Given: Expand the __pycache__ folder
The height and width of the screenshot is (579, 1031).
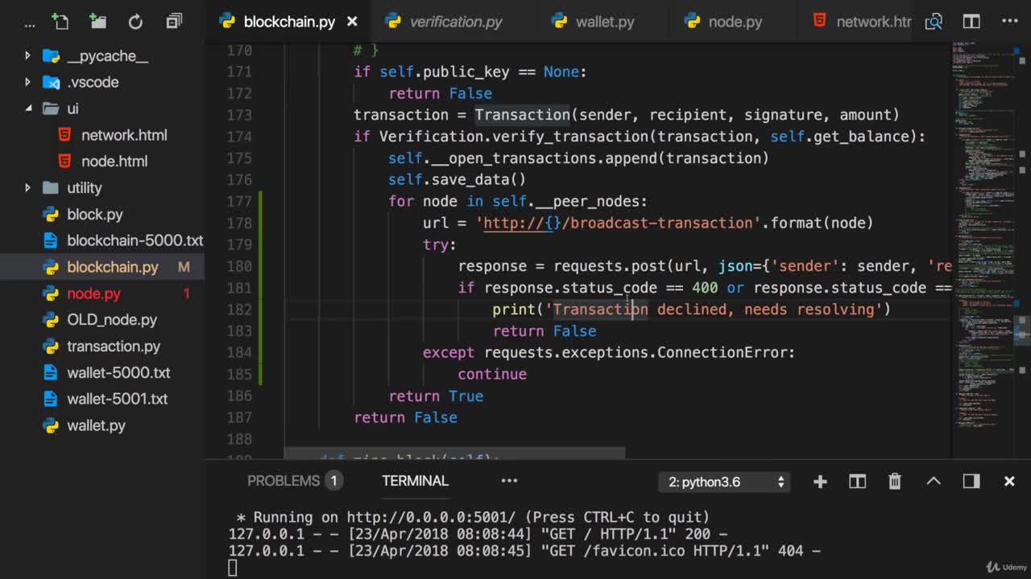Looking at the screenshot, I should point(27,56).
